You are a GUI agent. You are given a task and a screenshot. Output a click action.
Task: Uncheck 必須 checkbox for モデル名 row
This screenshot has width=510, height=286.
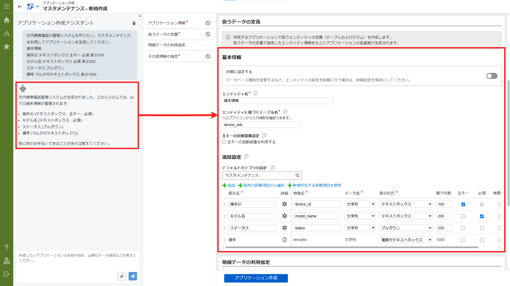(x=482, y=216)
